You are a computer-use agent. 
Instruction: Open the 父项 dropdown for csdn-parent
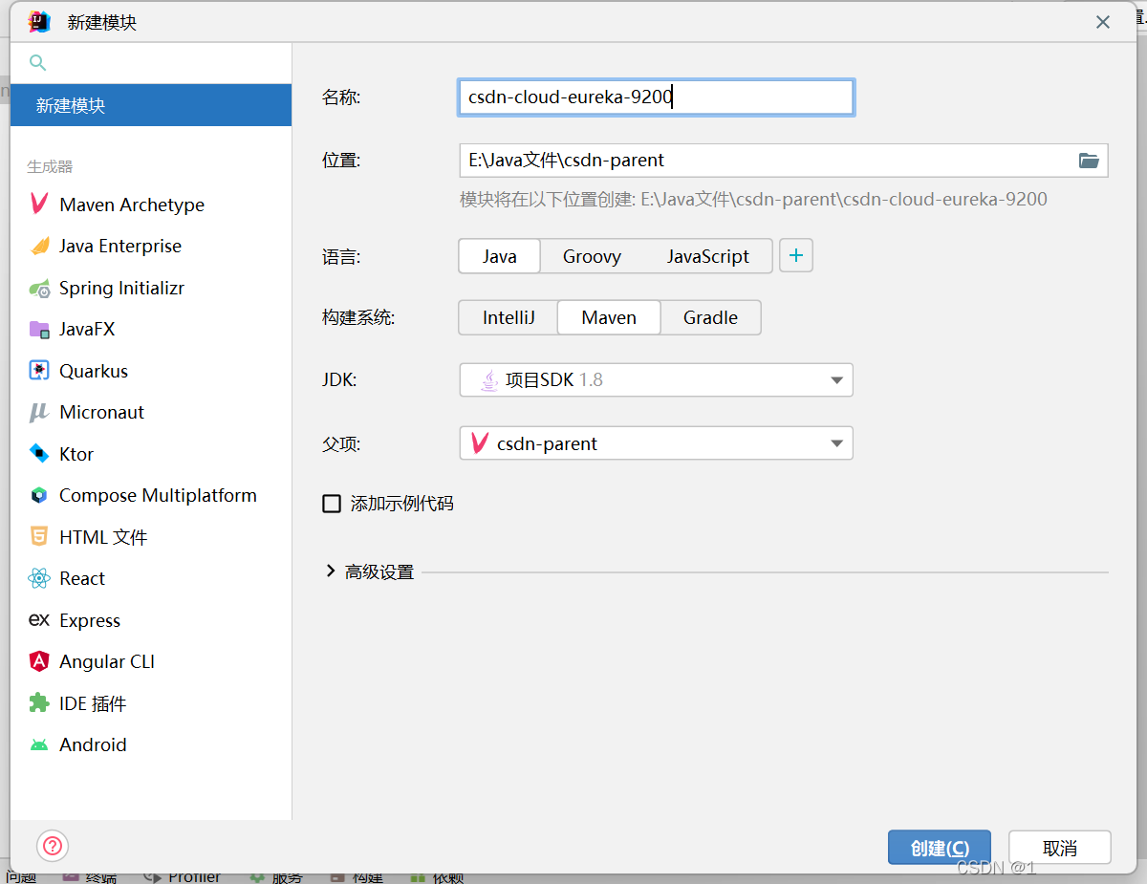tap(656, 442)
